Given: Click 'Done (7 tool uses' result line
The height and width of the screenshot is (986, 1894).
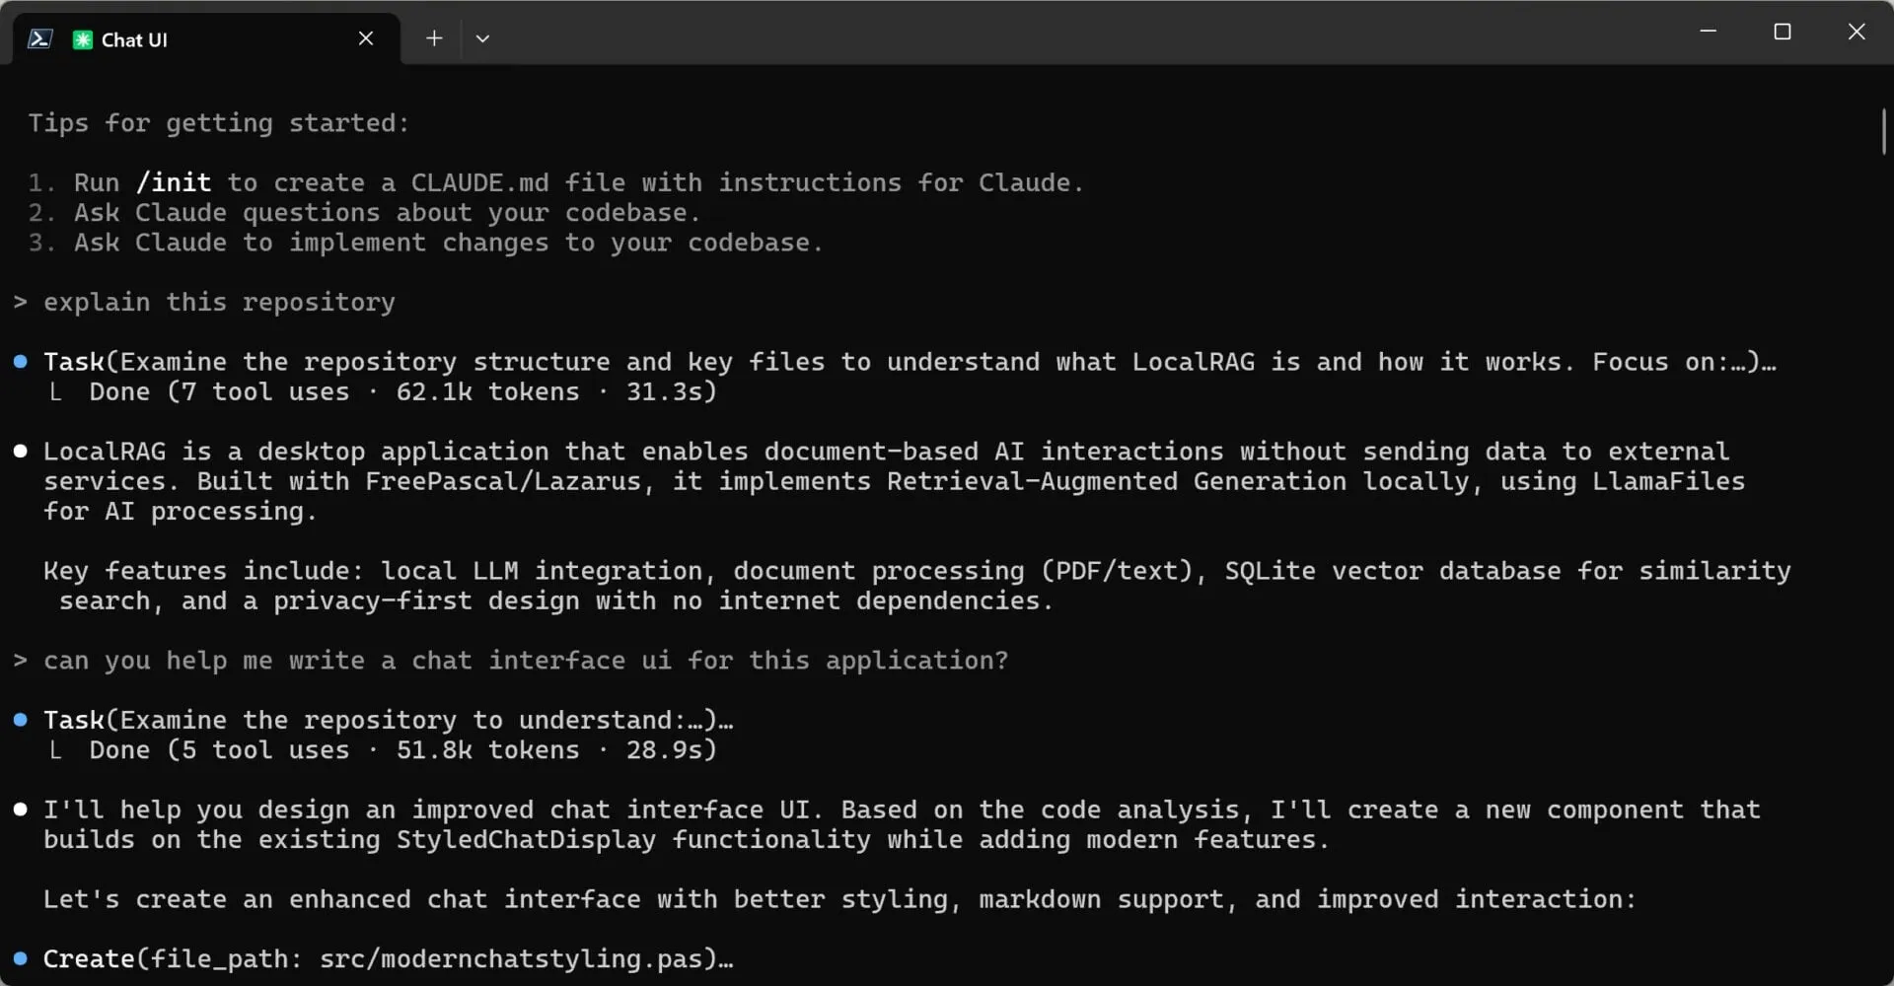Looking at the screenshot, I should tap(402, 392).
